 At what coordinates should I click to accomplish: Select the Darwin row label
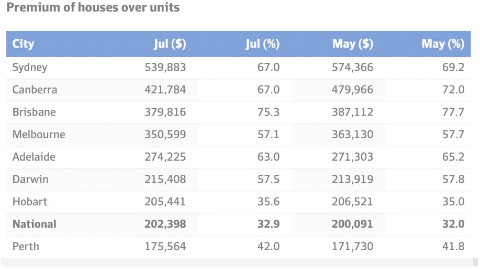[30, 179]
